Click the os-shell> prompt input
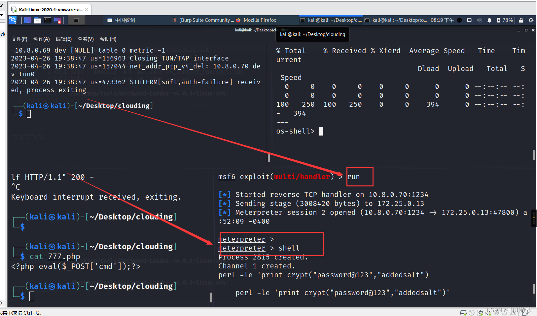 coord(321,131)
